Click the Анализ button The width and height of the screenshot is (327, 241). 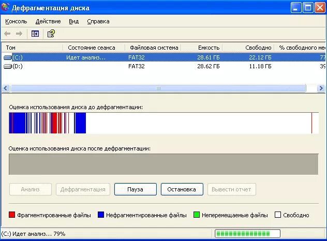(x=31, y=189)
